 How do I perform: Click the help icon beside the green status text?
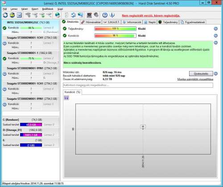pyautogui.click(x=216, y=43)
